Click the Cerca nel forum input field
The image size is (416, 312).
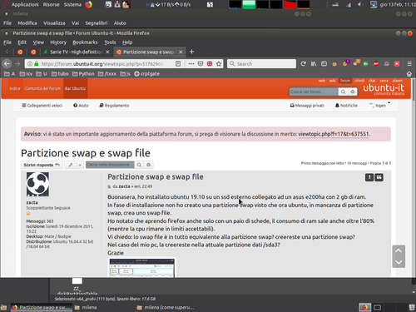(x=314, y=92)
